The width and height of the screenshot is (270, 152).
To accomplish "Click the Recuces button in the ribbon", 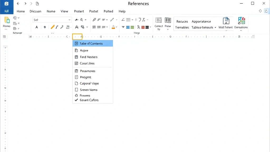I will 182,21.
